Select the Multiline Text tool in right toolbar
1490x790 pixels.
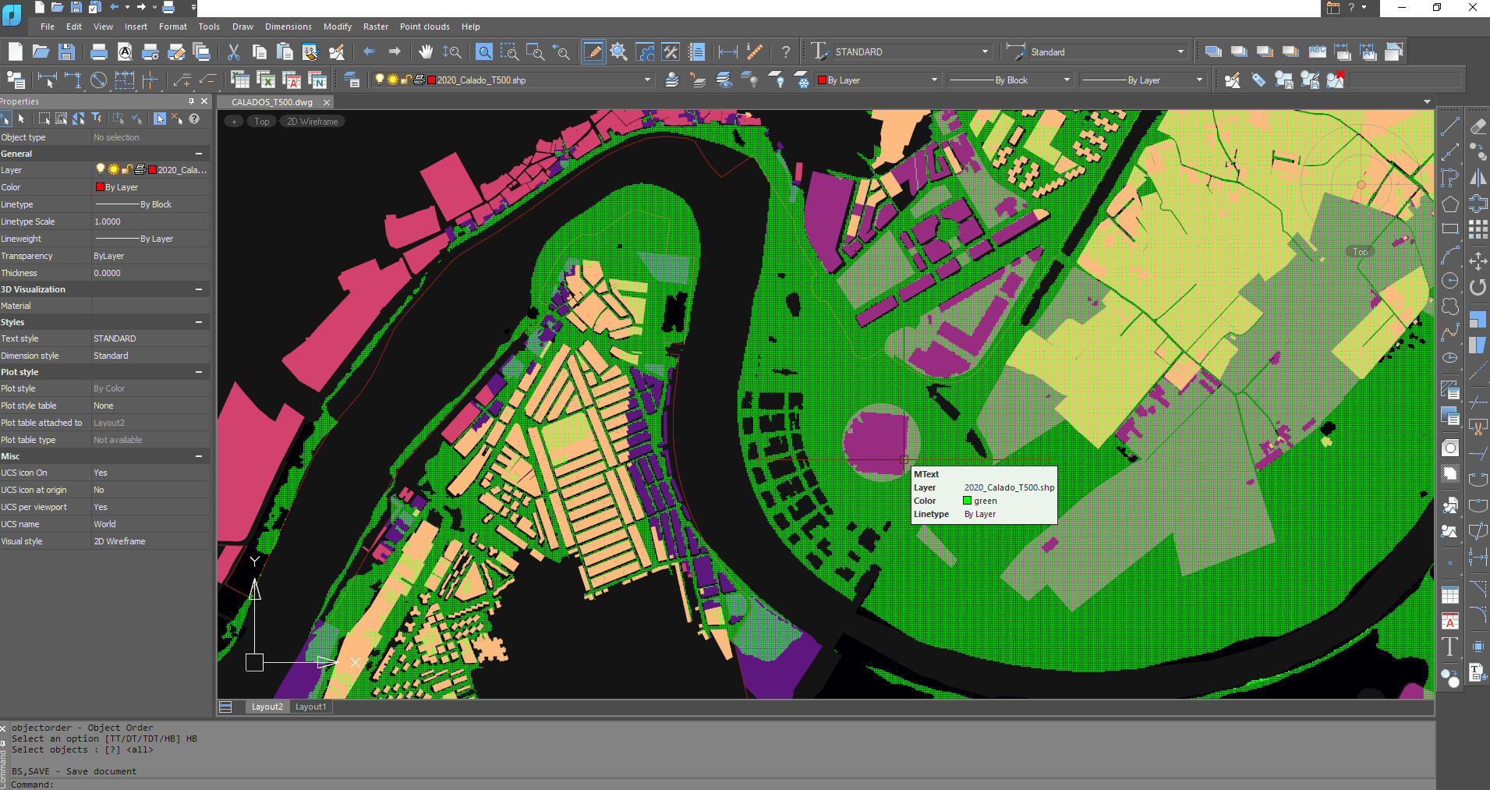[1449, 647]
